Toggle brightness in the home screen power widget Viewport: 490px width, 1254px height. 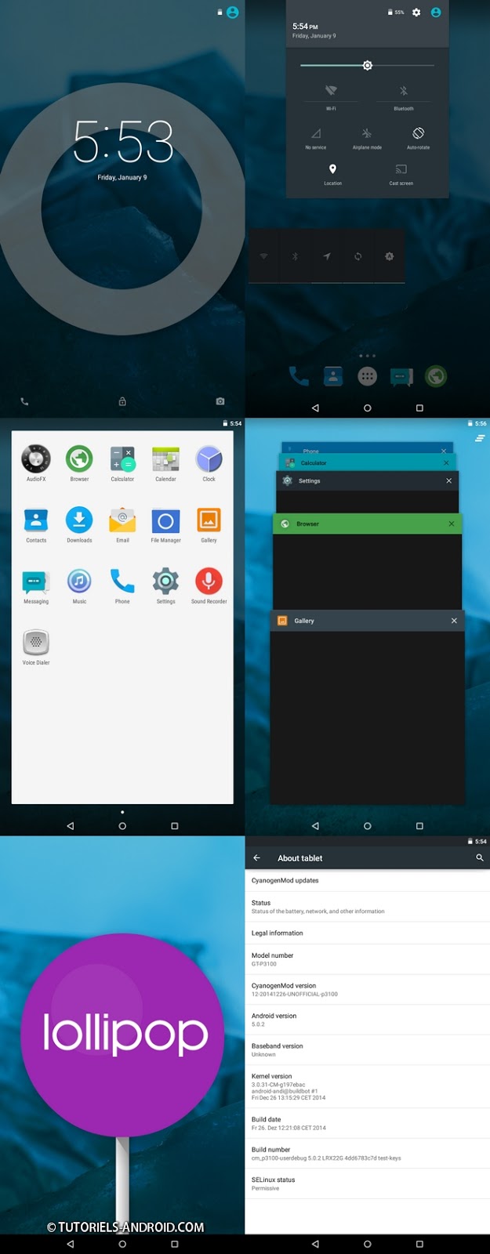click(389, 256)
